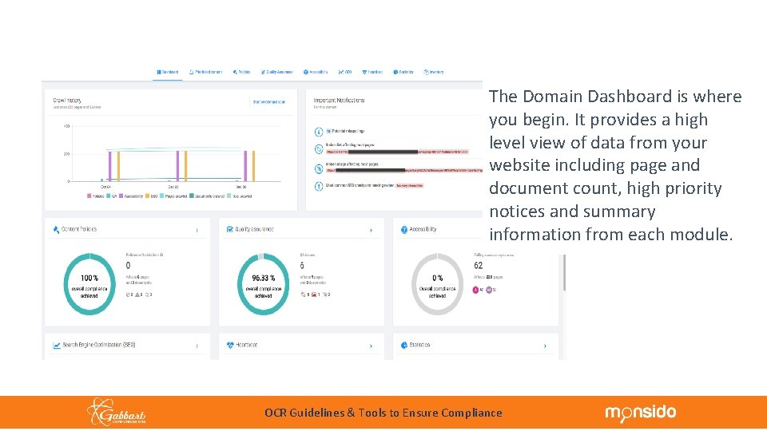767x431 pixels.
Task: Toggle the Policies legend swatch in chart
Action: (89, 196)
